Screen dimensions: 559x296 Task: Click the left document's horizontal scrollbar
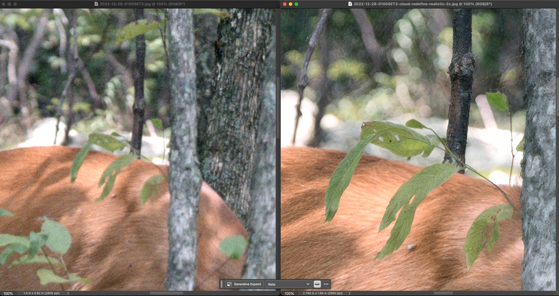[x=166, y=293]
